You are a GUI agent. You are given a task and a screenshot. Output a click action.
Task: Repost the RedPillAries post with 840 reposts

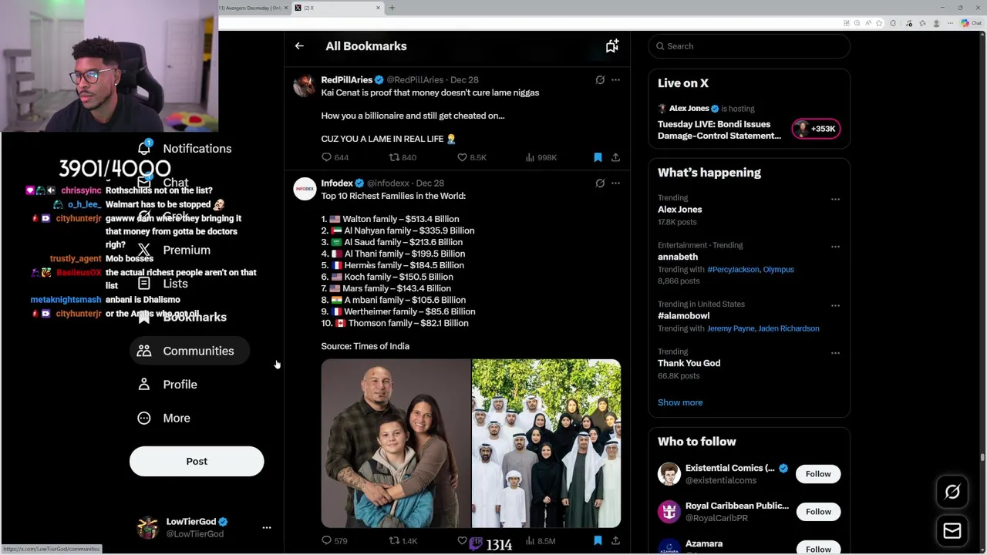pos(403,157)
